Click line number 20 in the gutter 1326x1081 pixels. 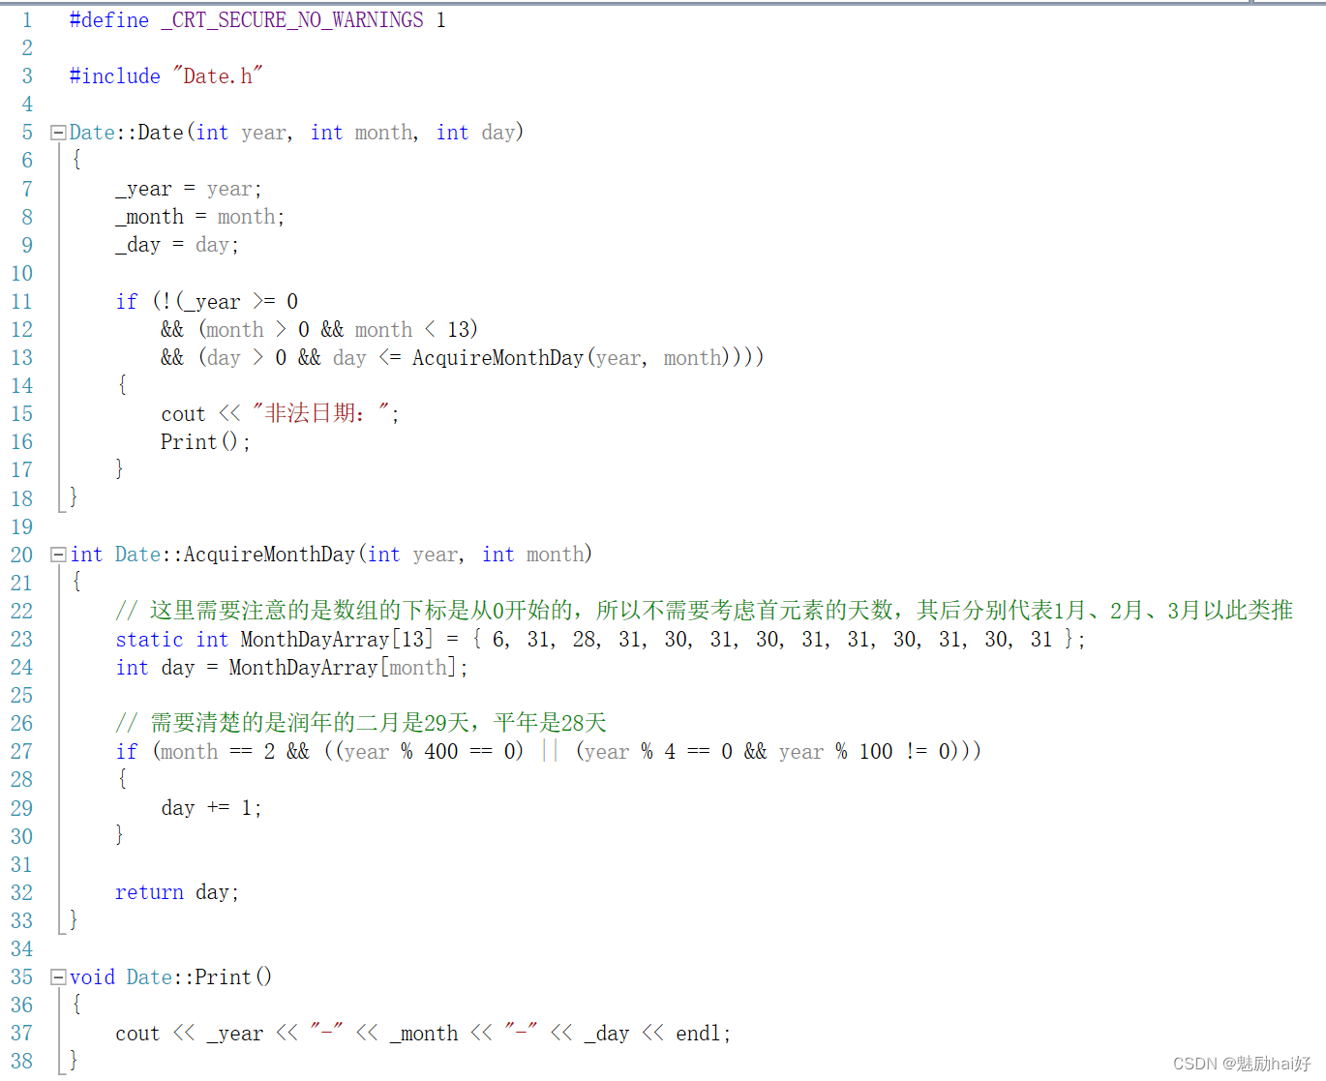click(22, 555)
